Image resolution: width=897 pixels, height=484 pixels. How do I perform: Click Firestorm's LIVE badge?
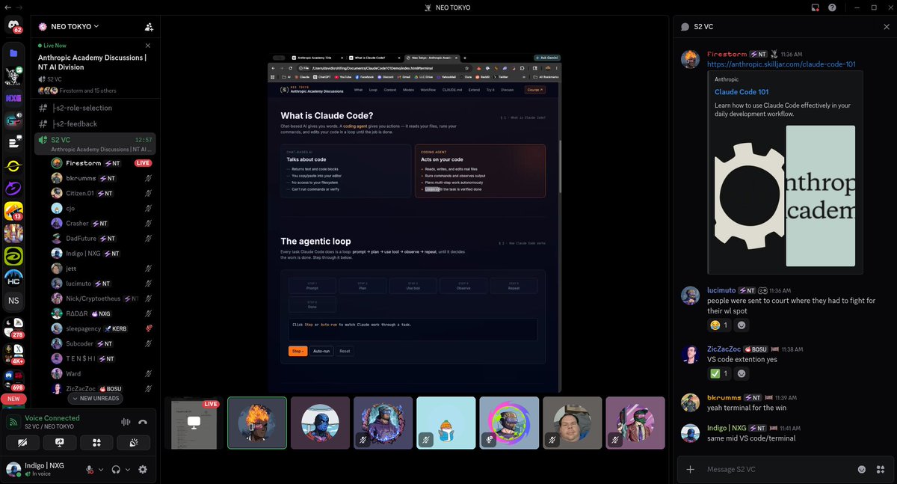point(144,163)
